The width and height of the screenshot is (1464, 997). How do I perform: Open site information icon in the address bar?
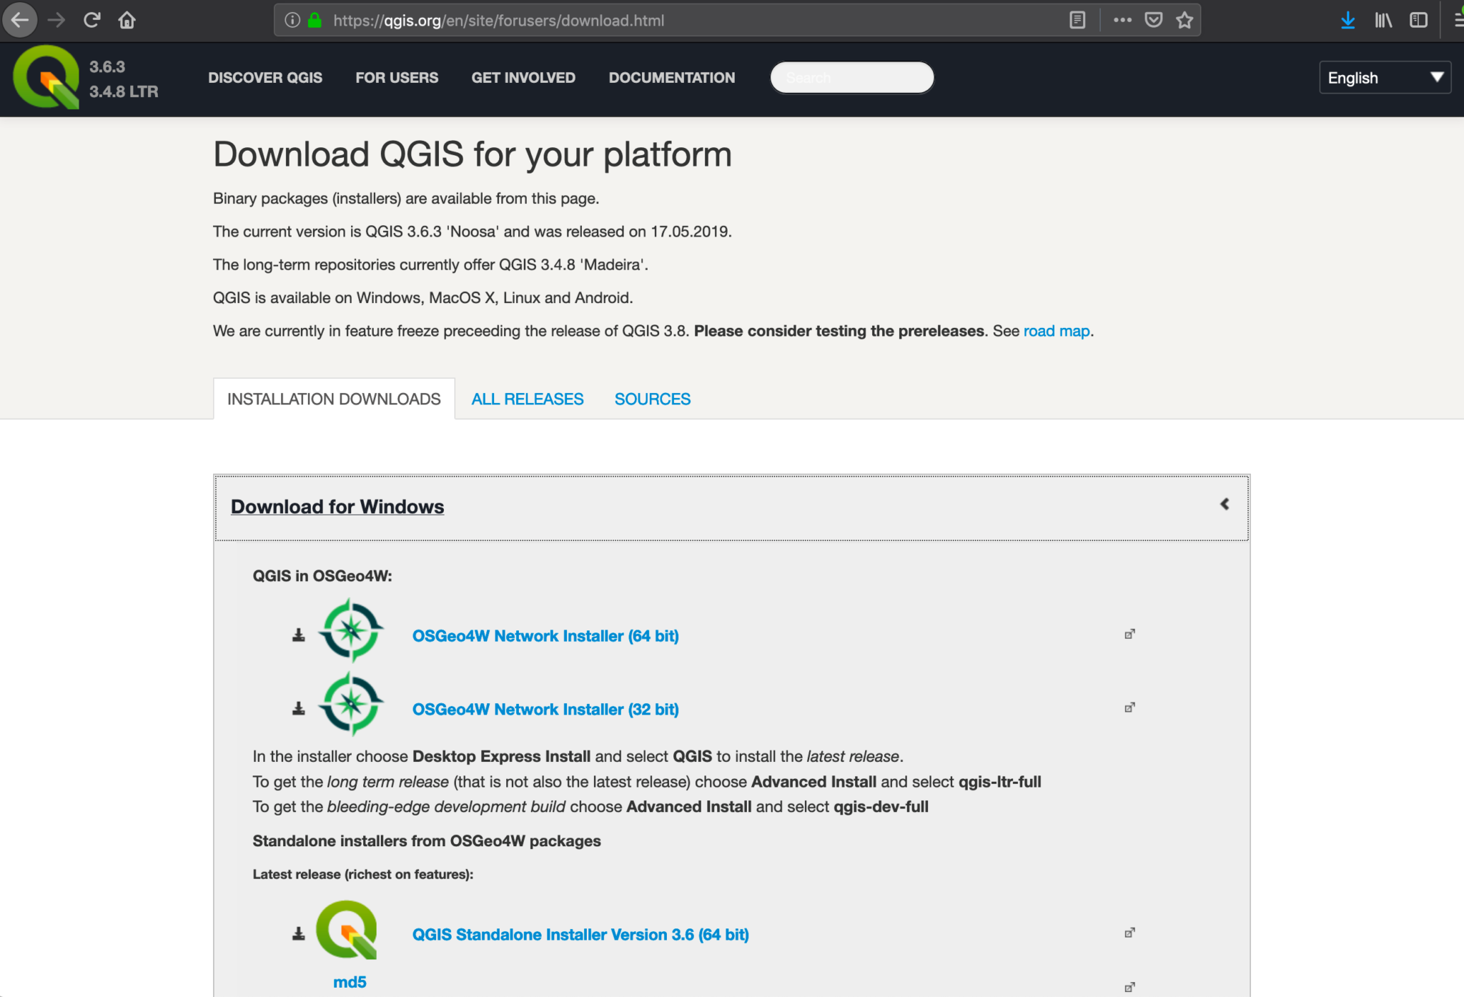pyautogui.click(x=292, y=20)
